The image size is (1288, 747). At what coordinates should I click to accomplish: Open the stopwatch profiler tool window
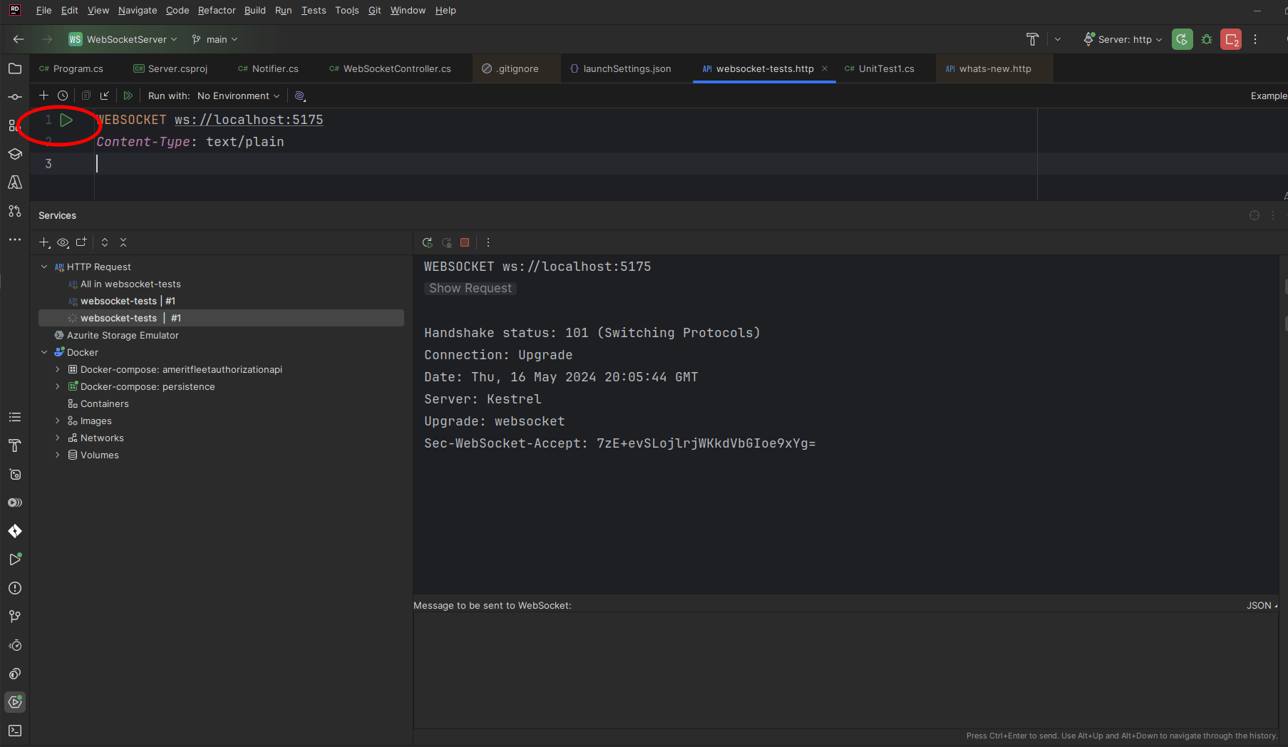click(x=14, y=645)
